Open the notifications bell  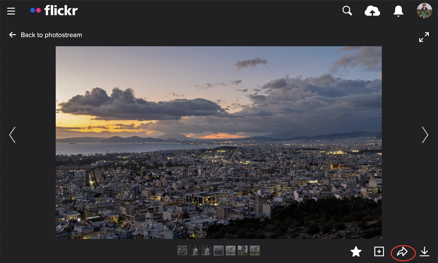pos(398,11)
